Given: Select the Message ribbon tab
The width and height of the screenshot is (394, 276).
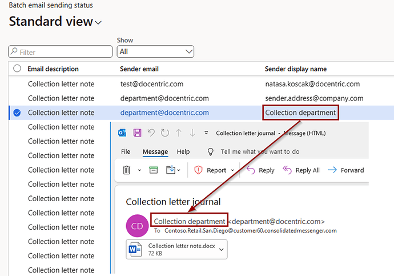Looking at the screenshot, I should click(x=155, y=151).
